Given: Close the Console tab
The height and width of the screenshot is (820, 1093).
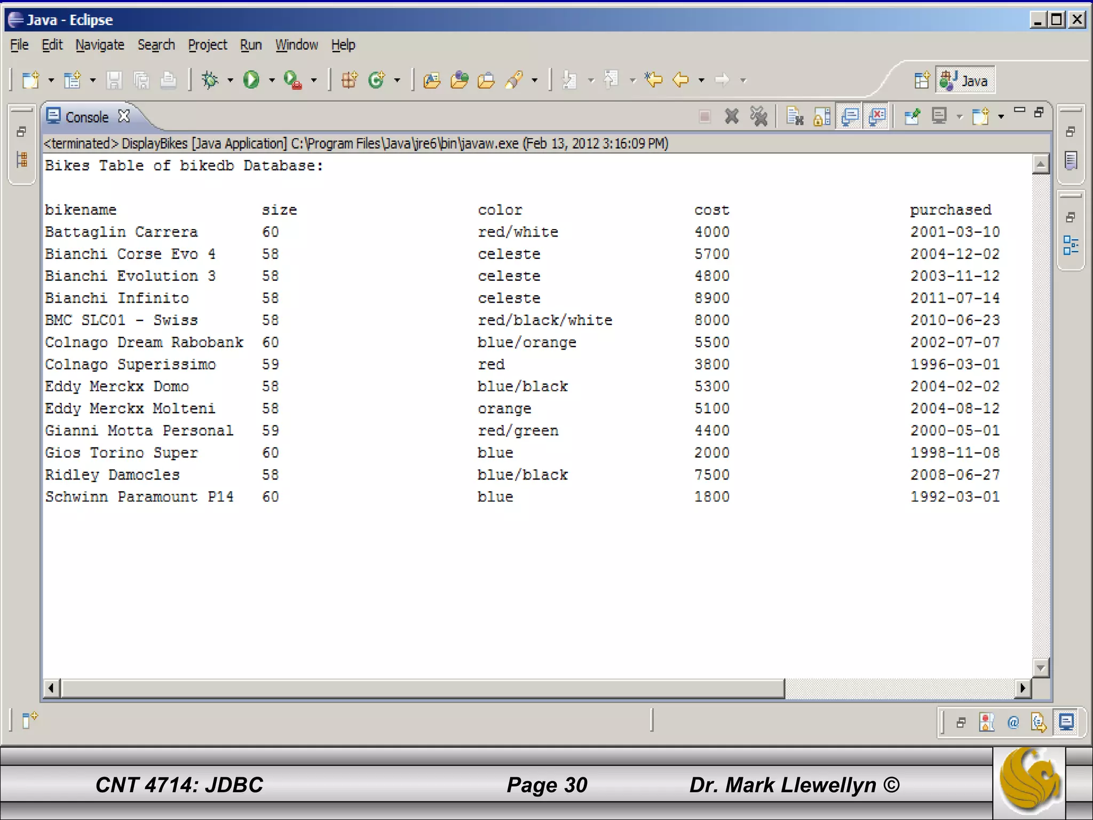Looking at the screenshot, I should pyautogui.click(x=124, y=116).
